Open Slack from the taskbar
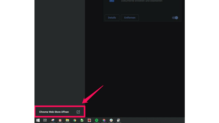This screenshot has height=123, width=219. pos(111,120)
